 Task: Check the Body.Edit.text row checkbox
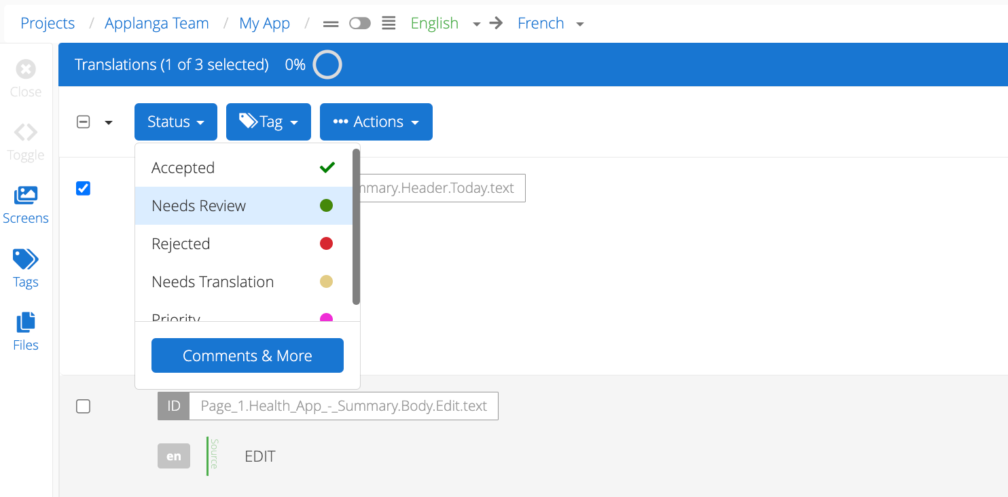tap(83, 406)
